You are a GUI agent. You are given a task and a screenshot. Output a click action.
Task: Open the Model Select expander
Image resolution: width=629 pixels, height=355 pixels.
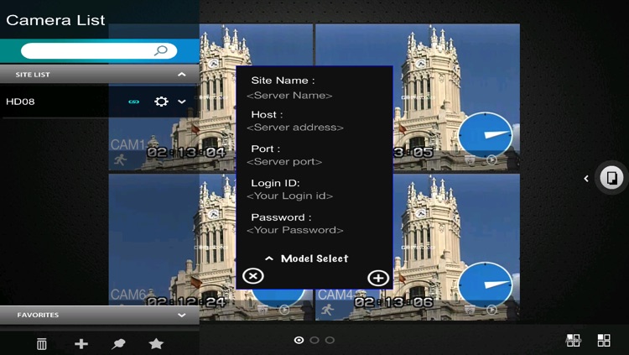click(x=307, y=258)
